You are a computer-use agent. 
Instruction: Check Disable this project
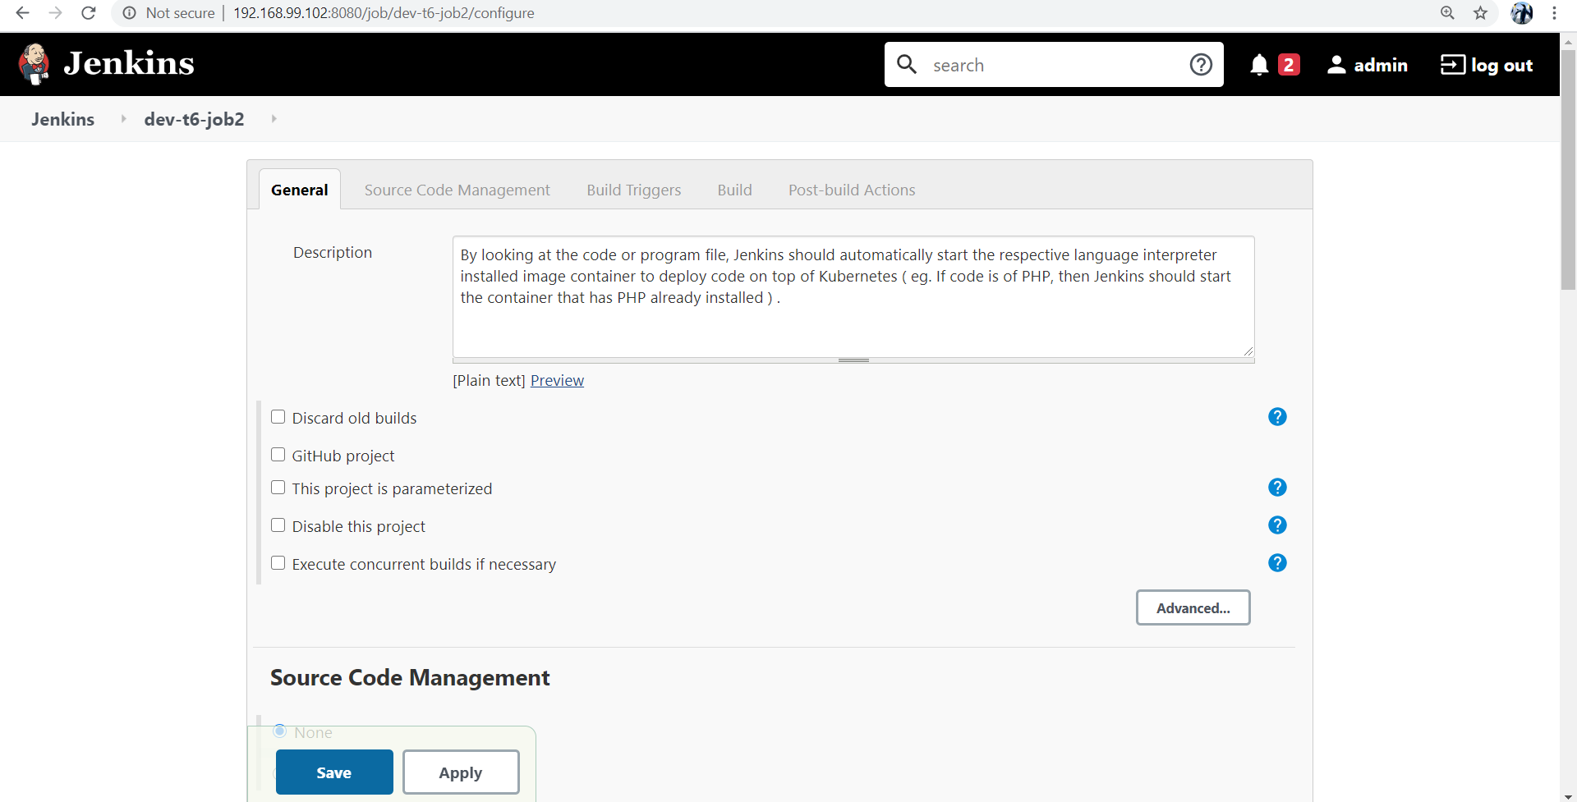[x=278, y=525]
